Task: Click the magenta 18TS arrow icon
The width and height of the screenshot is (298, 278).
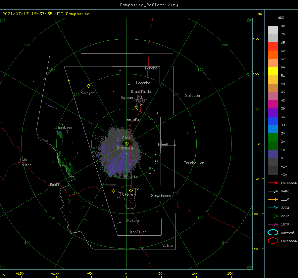Action: [x=273, y=224]
